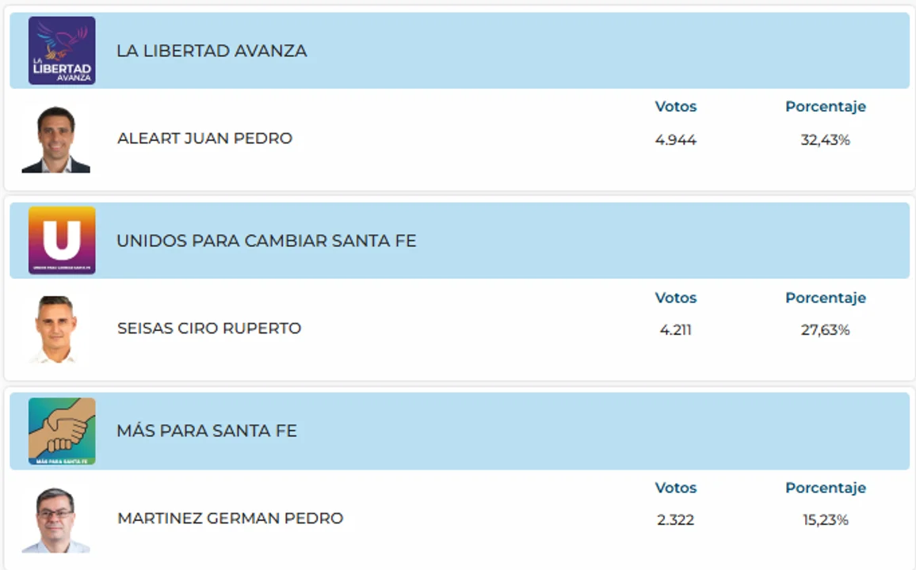Click Votos label above Aleart's count
916x570 pixels.
[x=675, y=107]
